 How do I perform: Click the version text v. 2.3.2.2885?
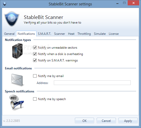point(12,121)
